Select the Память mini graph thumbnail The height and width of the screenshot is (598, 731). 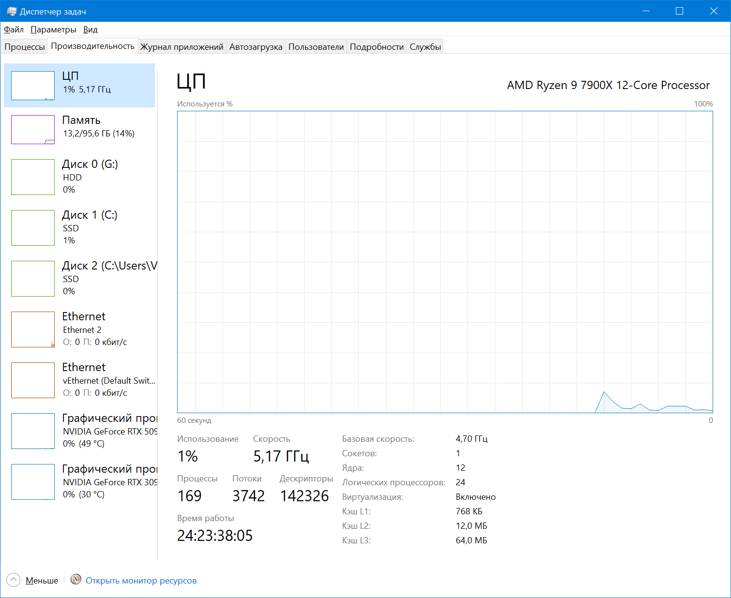click(33, 130)
